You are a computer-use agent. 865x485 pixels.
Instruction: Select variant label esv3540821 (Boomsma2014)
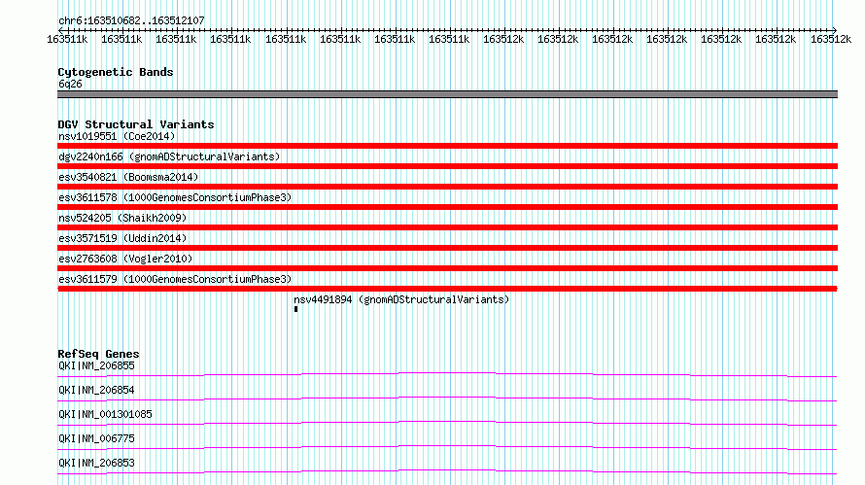[128, 177]
